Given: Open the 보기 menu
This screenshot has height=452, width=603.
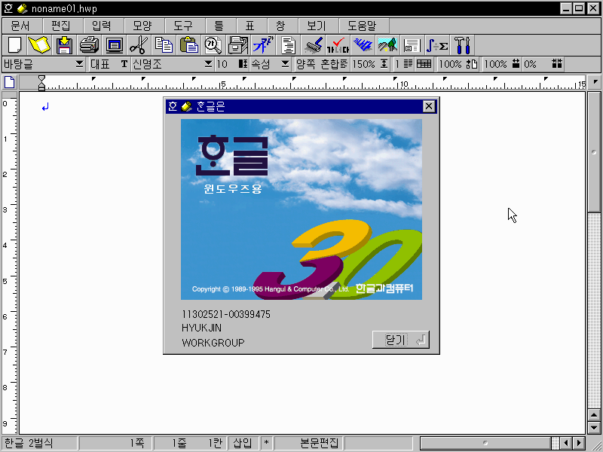Looking at the screenshot, I should pyautogui.click(x=317, y=26).
